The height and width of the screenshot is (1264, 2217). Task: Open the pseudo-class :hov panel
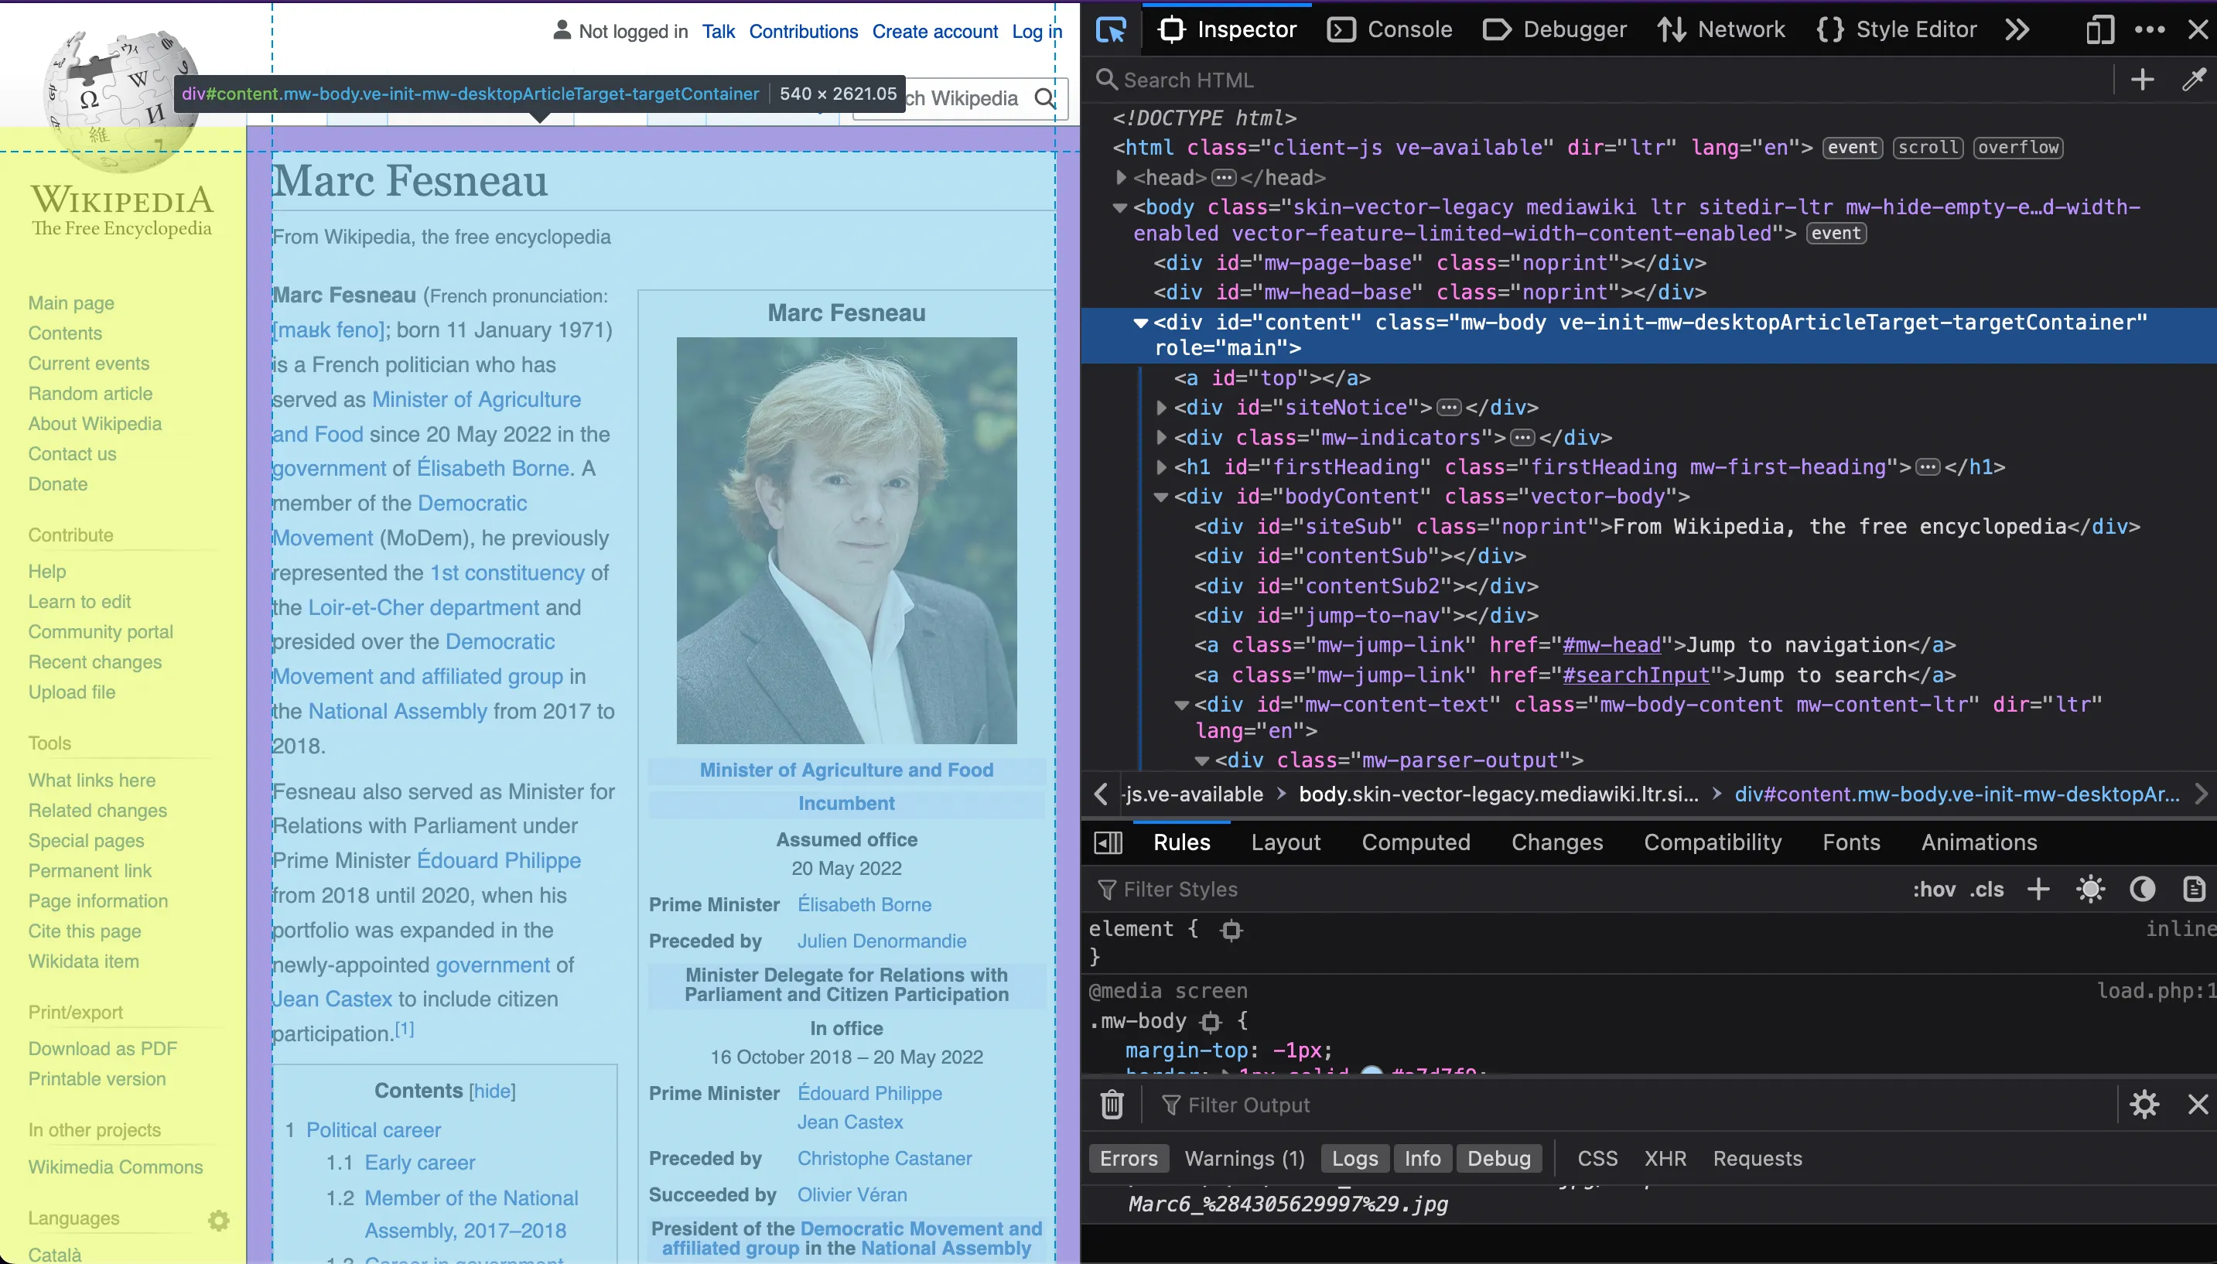1934,888
